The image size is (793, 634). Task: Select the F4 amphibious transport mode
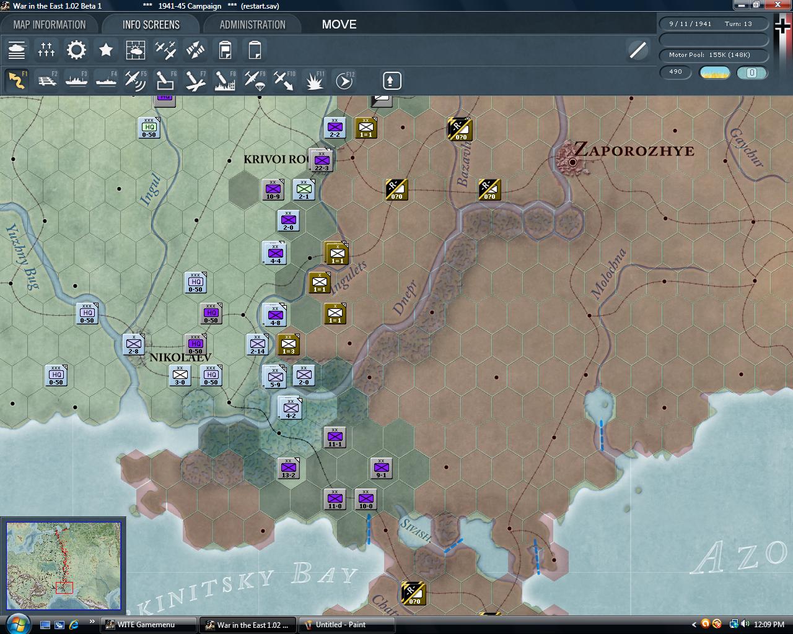coord(106,80)
